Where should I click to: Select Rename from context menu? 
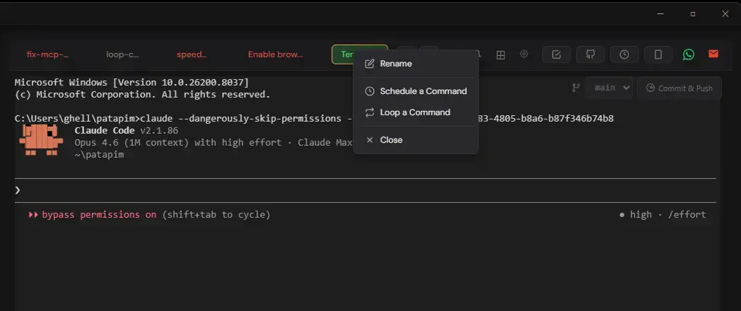(395, 64)
